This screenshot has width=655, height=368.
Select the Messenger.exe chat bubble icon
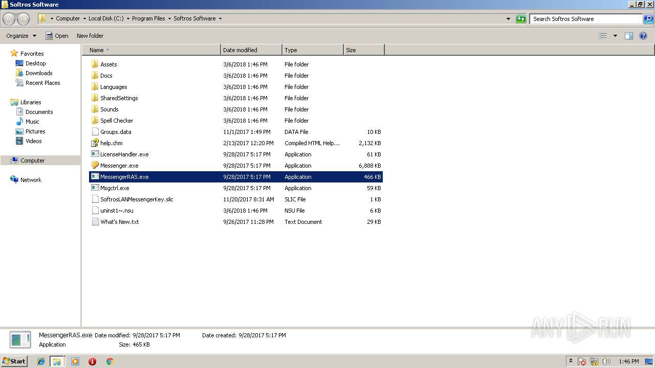[95, 166]
